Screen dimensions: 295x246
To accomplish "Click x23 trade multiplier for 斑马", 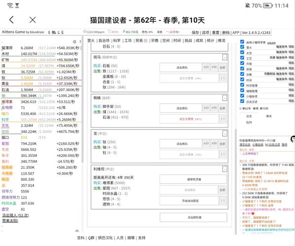I will point(206,67).
